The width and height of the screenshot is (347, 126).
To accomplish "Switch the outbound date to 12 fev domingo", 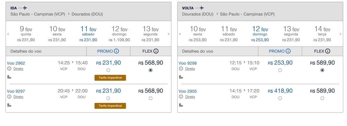I will point(119,34).
